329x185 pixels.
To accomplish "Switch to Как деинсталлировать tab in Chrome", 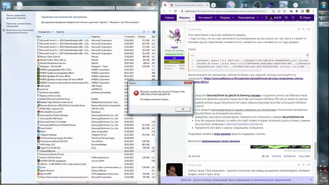I will (x=189, y=5).
